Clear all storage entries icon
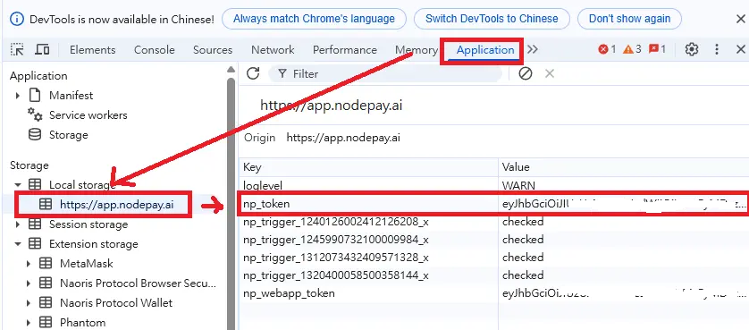This screenshot has width=749, height=330. click(x=526, y=73)
